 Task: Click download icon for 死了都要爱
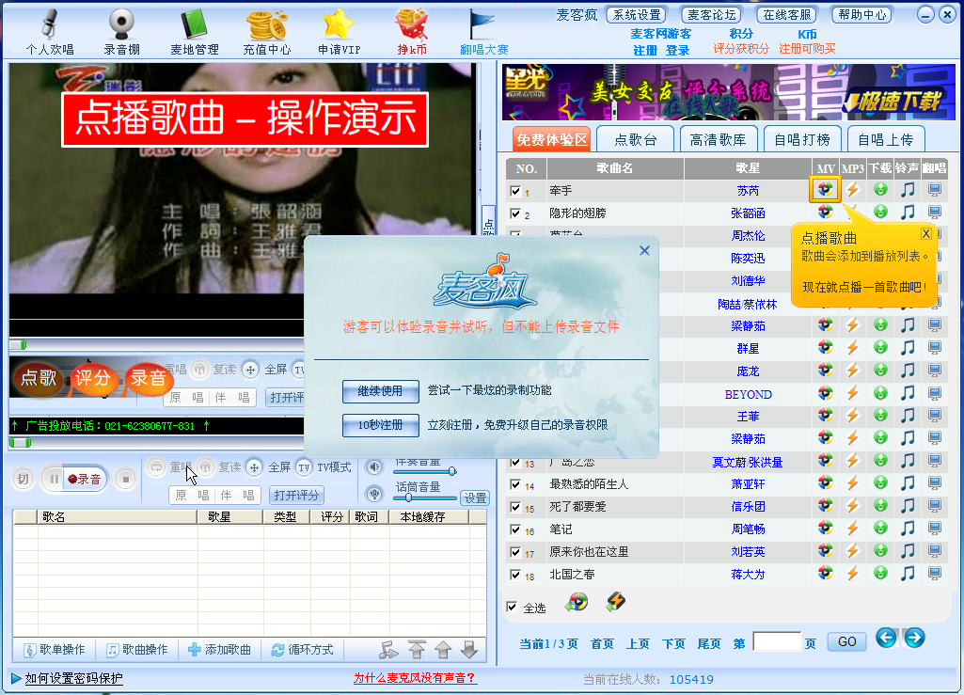[x=880, y=506]
